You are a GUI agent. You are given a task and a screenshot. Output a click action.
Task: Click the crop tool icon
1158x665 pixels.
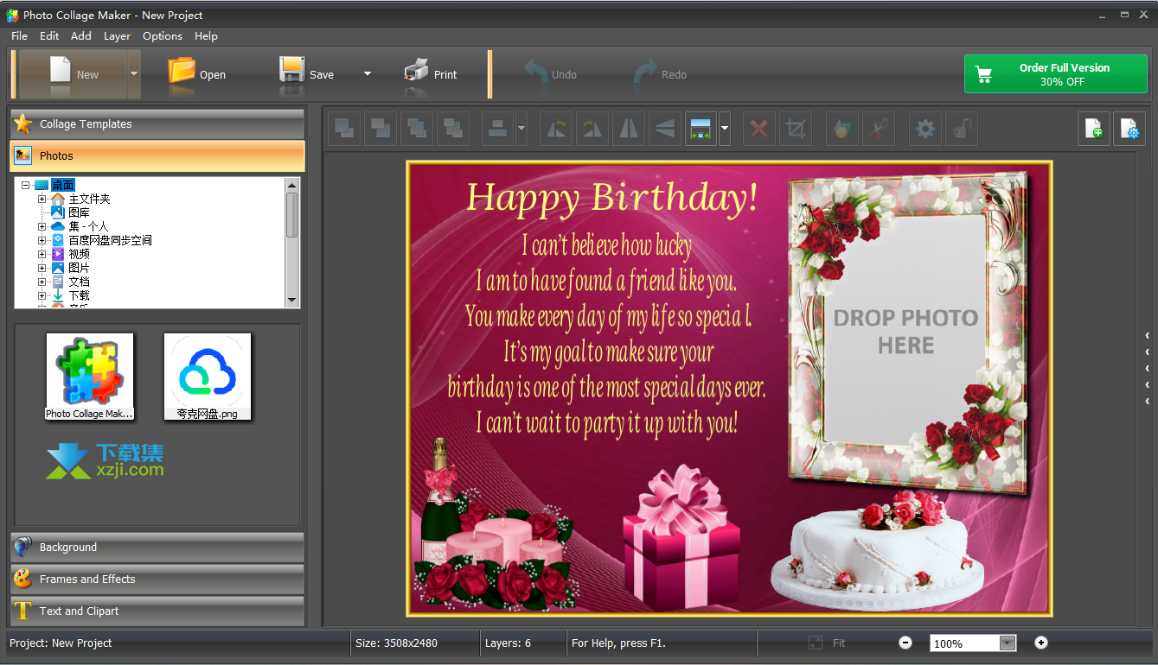pos(796,130)
